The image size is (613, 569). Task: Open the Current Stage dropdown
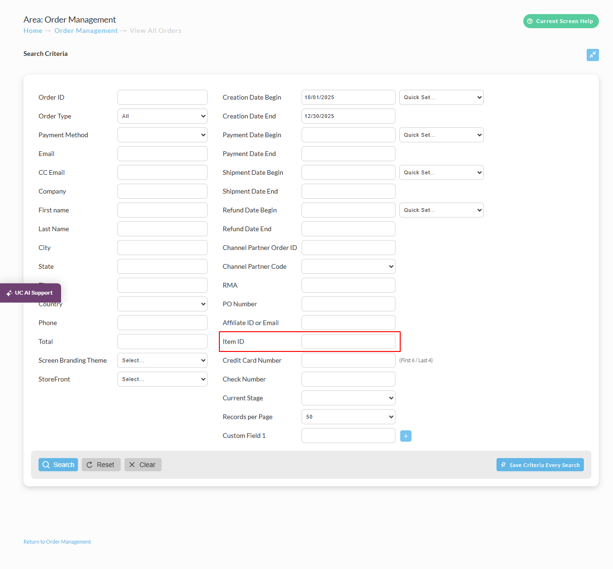pyautogui.click(x=349, y=398)
